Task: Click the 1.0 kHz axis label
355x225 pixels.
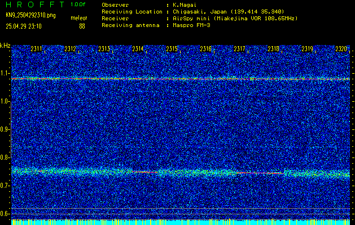Action: pyautogui.click(x=5, y=101)
